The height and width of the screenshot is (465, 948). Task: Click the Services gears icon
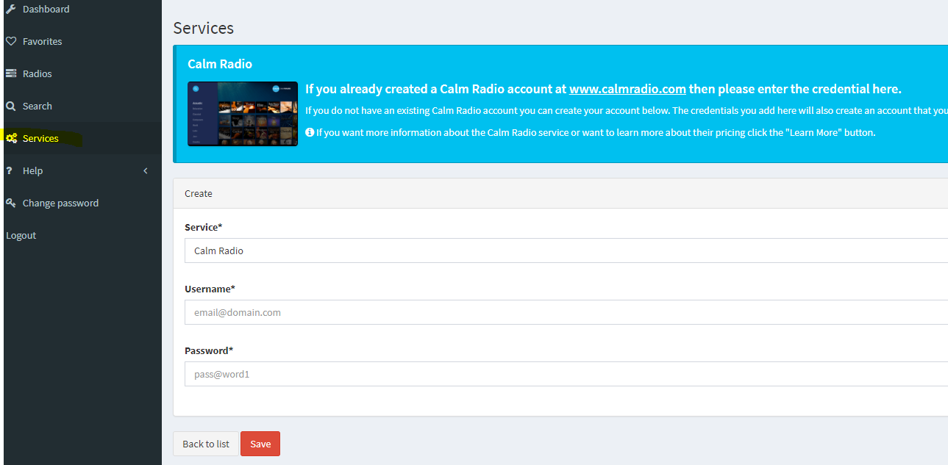pos(11,138)
